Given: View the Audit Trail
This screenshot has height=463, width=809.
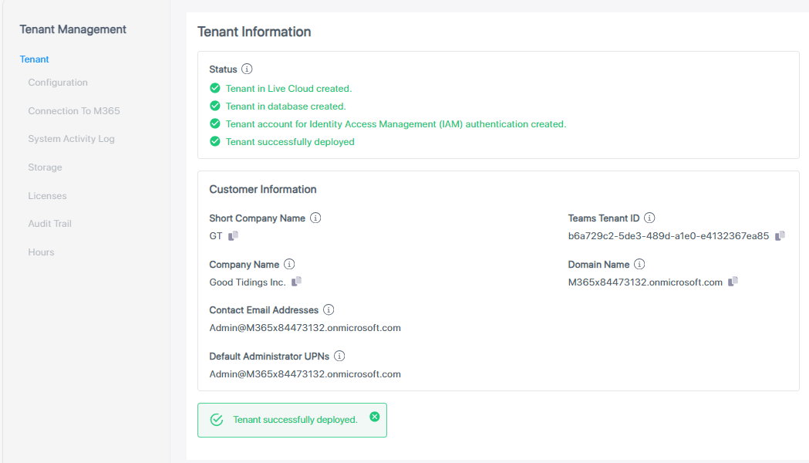Looking at the screenshot, I should point(49,224).
